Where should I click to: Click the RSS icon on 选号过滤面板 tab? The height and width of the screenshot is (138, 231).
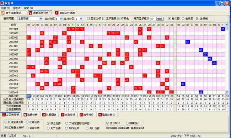(x=2, y=13)
